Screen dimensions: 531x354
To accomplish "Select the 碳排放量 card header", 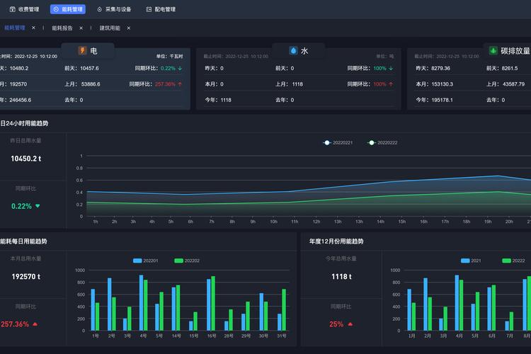I will point(508,51).
